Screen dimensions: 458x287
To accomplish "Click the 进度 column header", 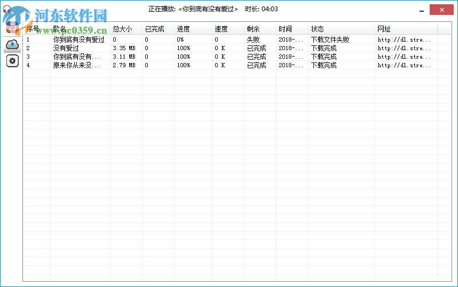I will point(193,29).
